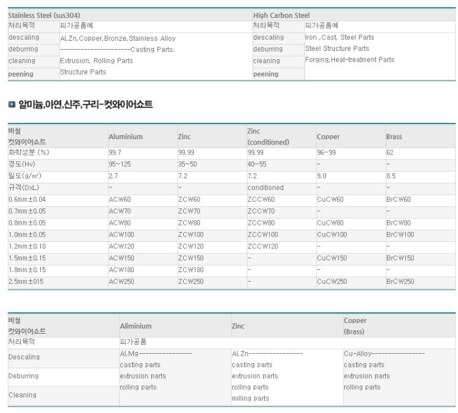Select product code ACW70

pyautogui.click(x=120, y=211)
